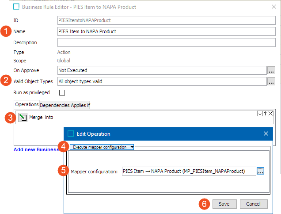
Task: Enable the Run as privileged checkbox
Action: click(62, 92)
